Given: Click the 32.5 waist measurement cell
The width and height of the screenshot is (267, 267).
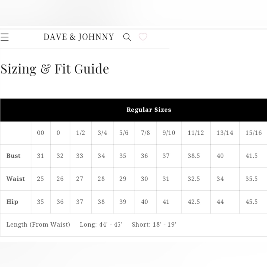Looking at the screenshot, I should [x=196, y=179].
